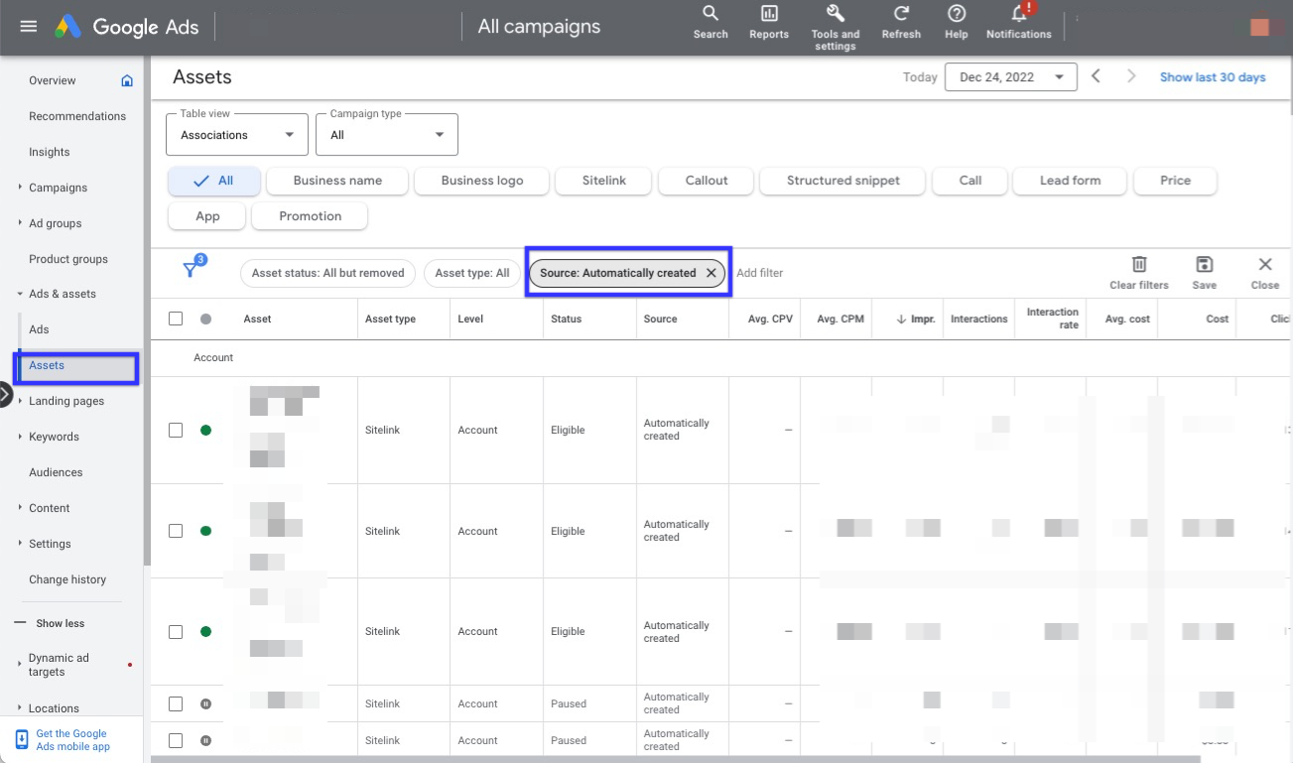
Task: Click the home icon beside Overview
Action: click(127, 80)
